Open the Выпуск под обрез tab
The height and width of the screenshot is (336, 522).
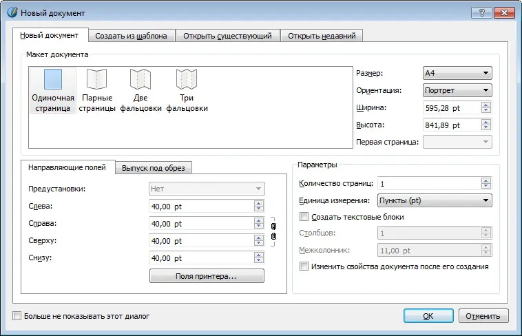[154, 168]
